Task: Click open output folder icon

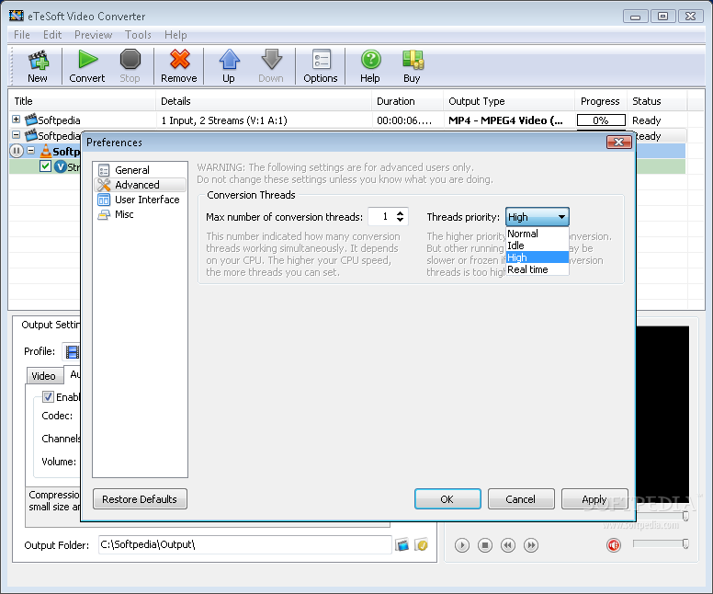Action: (422, 544)
